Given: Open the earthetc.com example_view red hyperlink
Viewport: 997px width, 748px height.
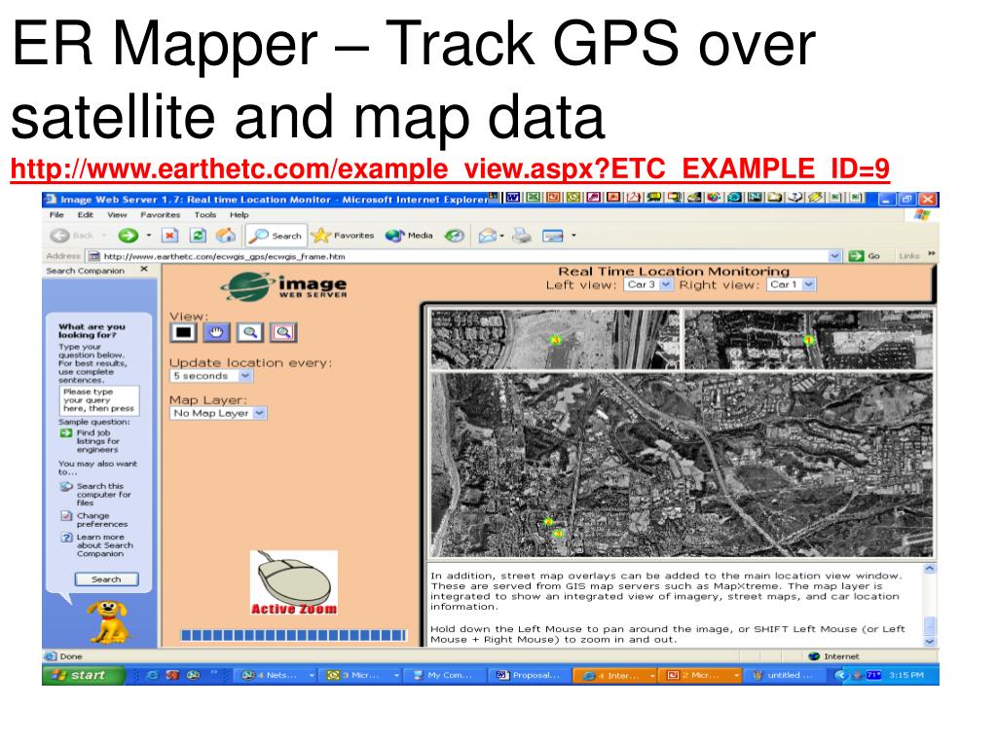Looking at the screenshot, I should [450, 169].
